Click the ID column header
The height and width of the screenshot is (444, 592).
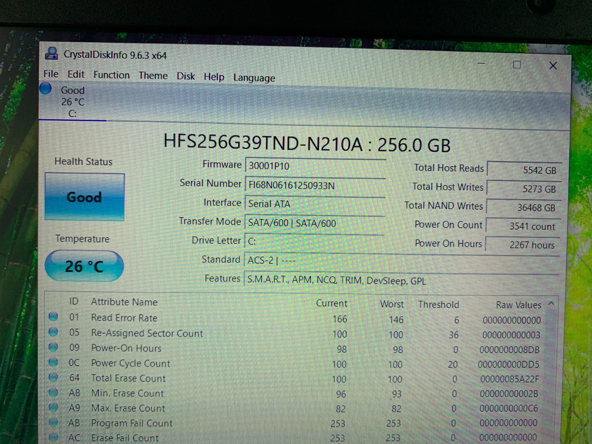point(74,301)
